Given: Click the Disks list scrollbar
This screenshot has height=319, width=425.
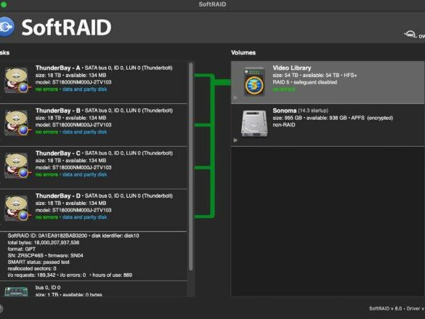Looking at the screenshot, I should (191, 166).
